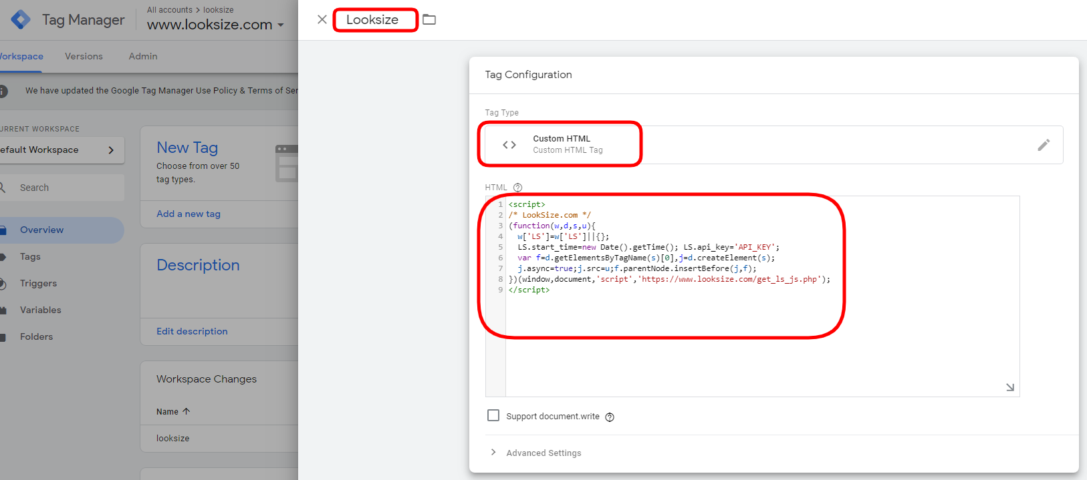The width and height of the screenshot is (1087, 480).
Task: Click the Workspace Changes heading
Action: pos(207,379)
